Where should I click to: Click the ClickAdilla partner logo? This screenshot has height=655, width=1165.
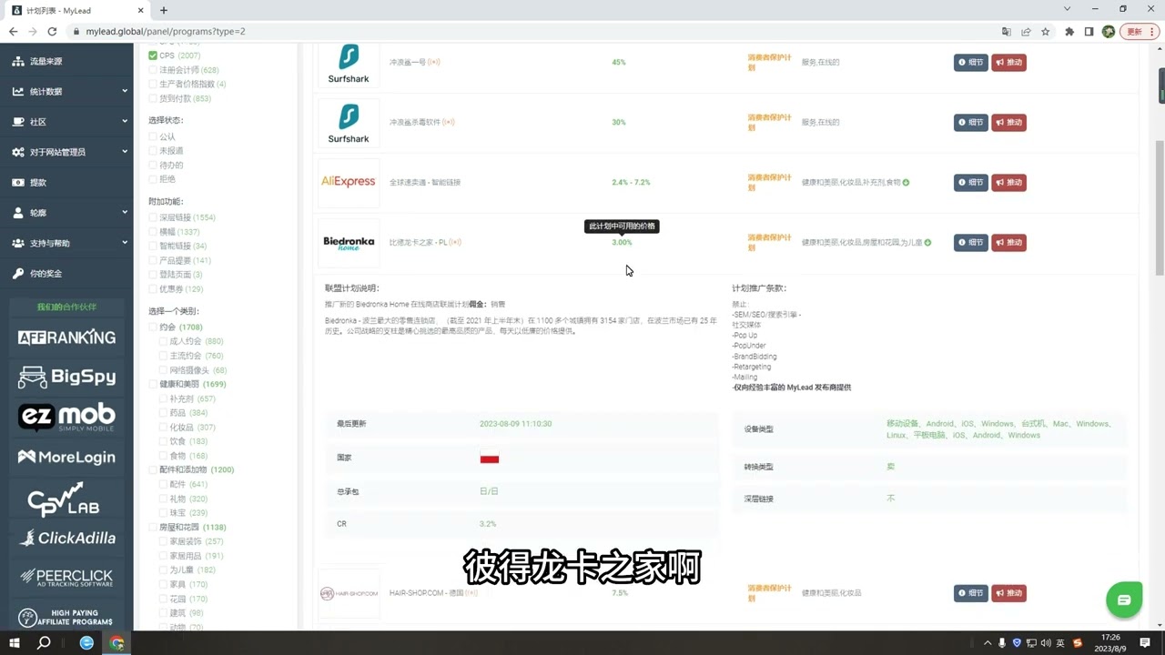coord(66,538)
